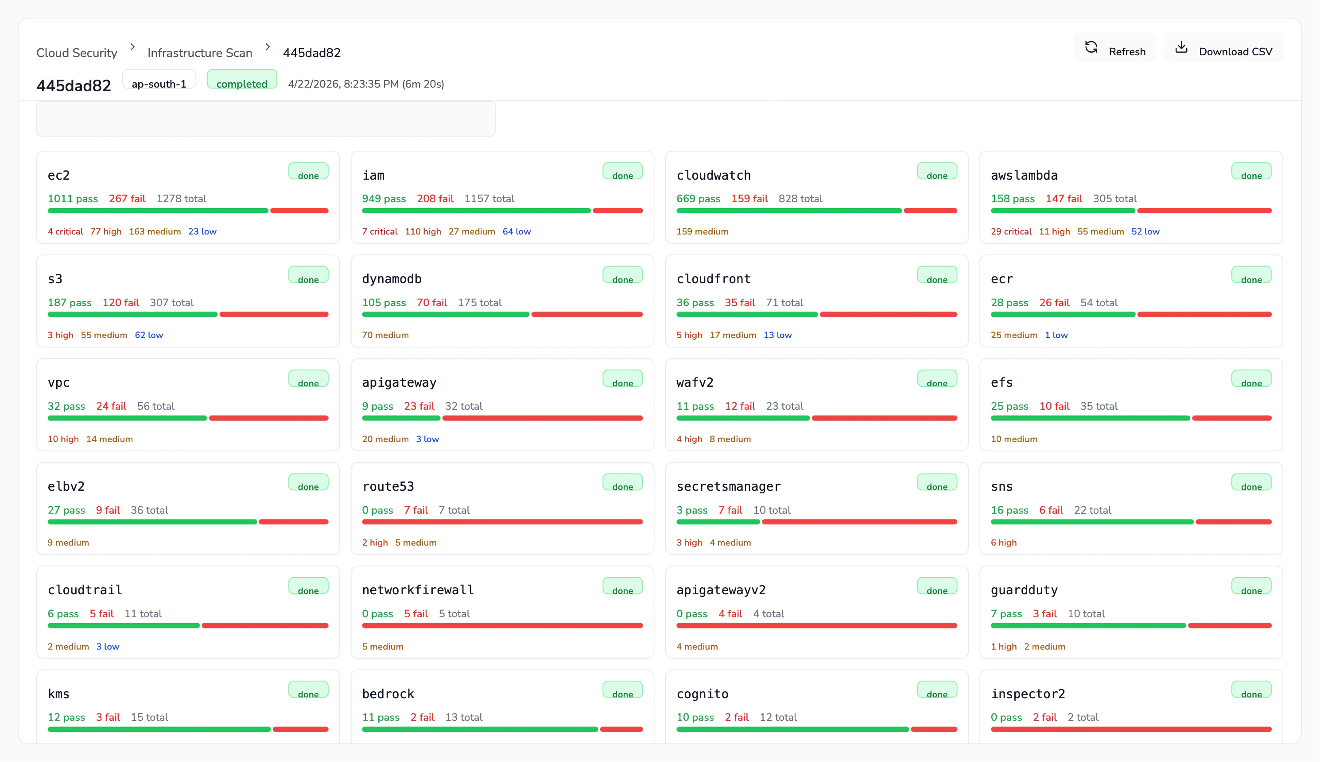Click the Download CSV arrow icon
The height and width of the screenshot is (762, 1320).
tap(1181, 48)
